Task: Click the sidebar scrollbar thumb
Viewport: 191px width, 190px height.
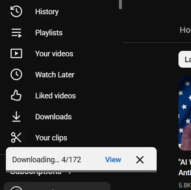Action: pyautogui.click(x=120, y=5)
